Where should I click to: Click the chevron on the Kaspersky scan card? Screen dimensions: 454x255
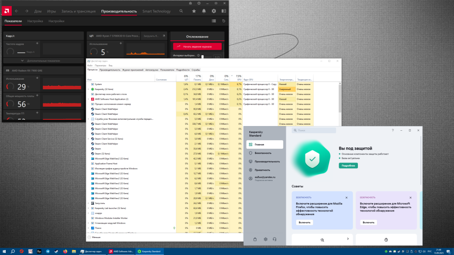(x=348, y=239)
